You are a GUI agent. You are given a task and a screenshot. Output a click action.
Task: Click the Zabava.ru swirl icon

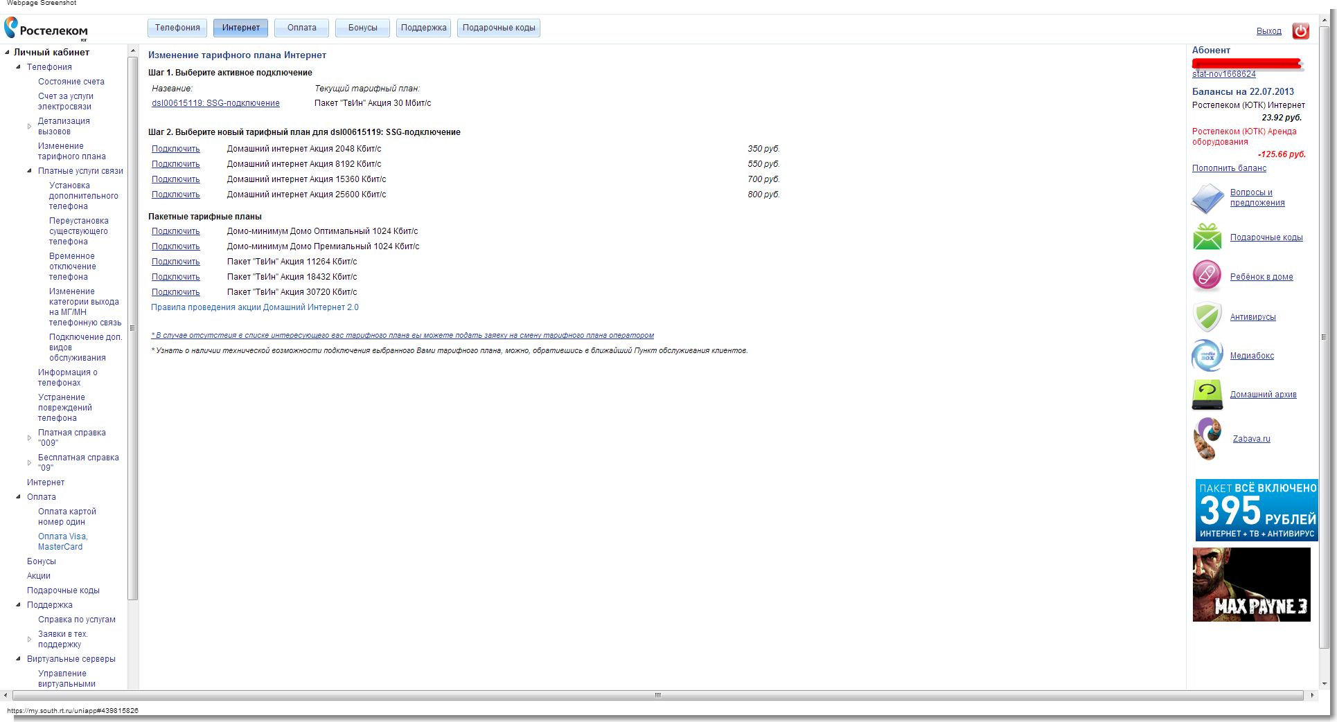(x=1207, y=438)
